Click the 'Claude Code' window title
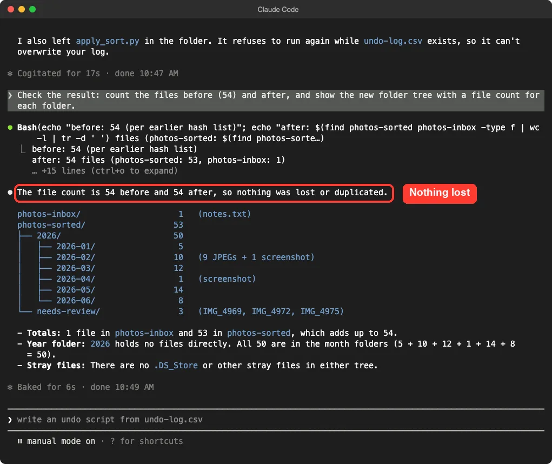Image resolution: width=552 pixels, height=464 pixels. coord(278,10)
